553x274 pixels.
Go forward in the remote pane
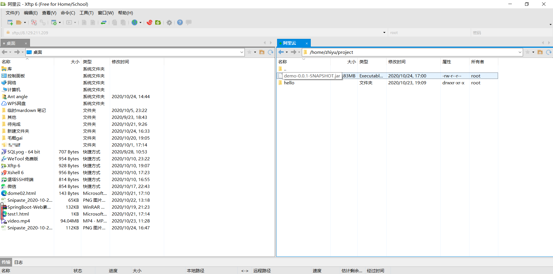coord(293,52)
